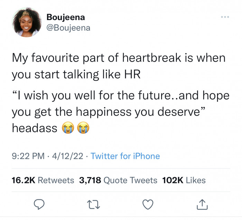Open the Boujeena display name
The width and height of the screenshot is (242, 220).
pyautogui.click(x=66, y=17)
